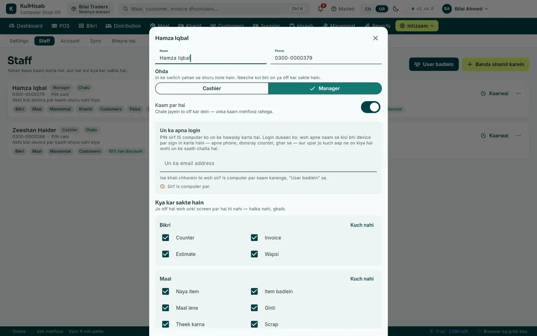The width and height of the screenshot is (537, 336).
Task: Click the Trial 239h left status
Action: click(x=448, y=331)
